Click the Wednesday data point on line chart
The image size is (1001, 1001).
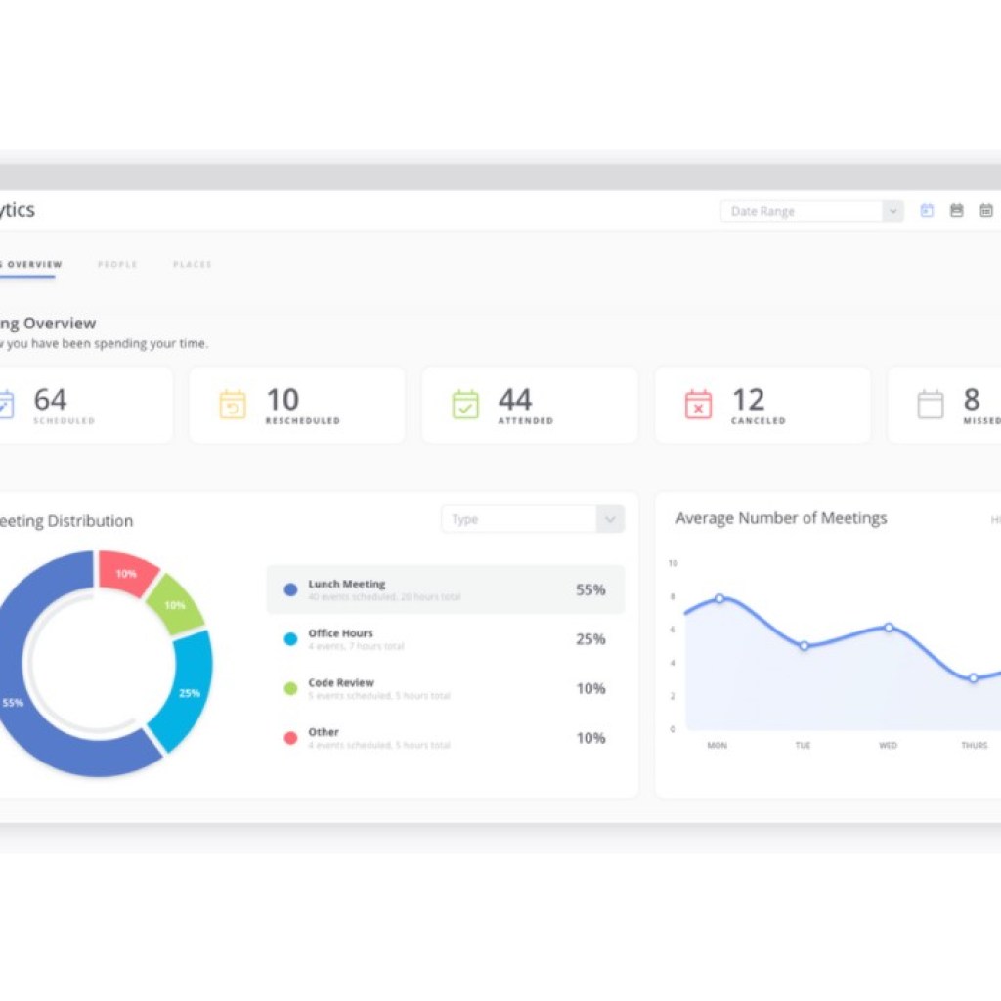tap(888, 628)
